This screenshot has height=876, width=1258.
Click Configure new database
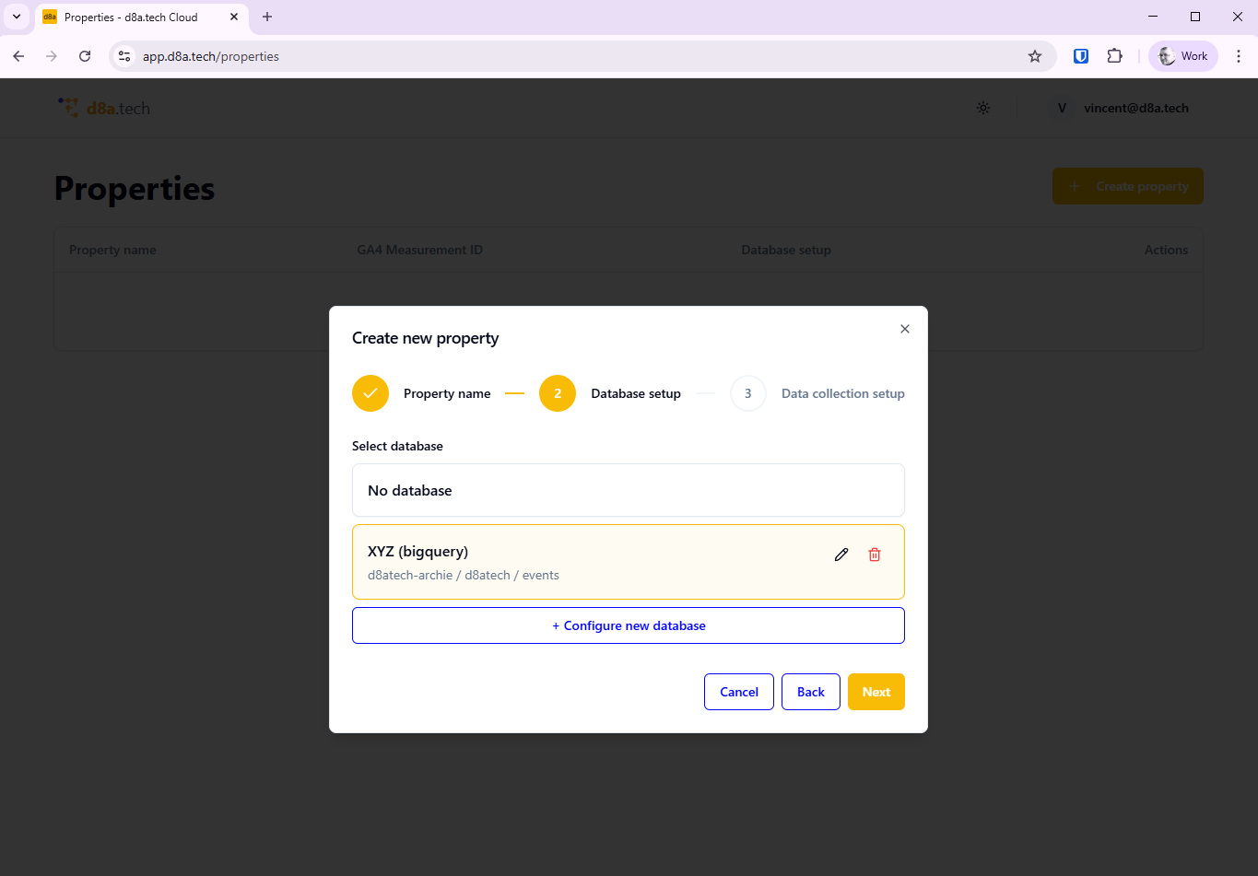(x=628, y=625)
